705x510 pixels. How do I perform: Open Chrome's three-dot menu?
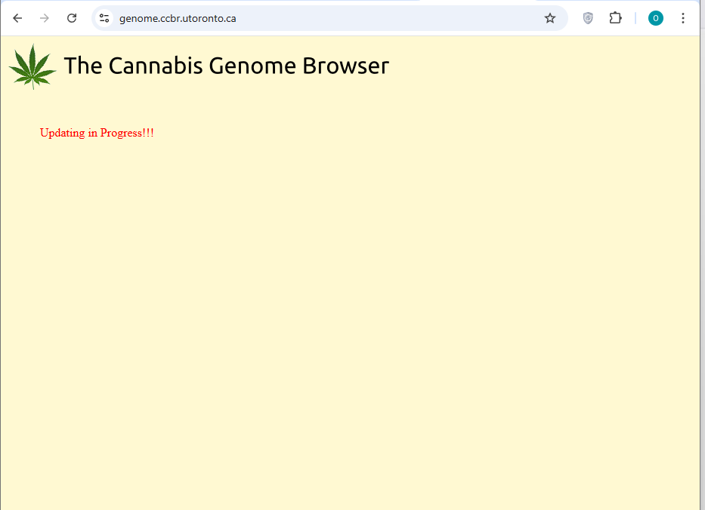(683, 18)
